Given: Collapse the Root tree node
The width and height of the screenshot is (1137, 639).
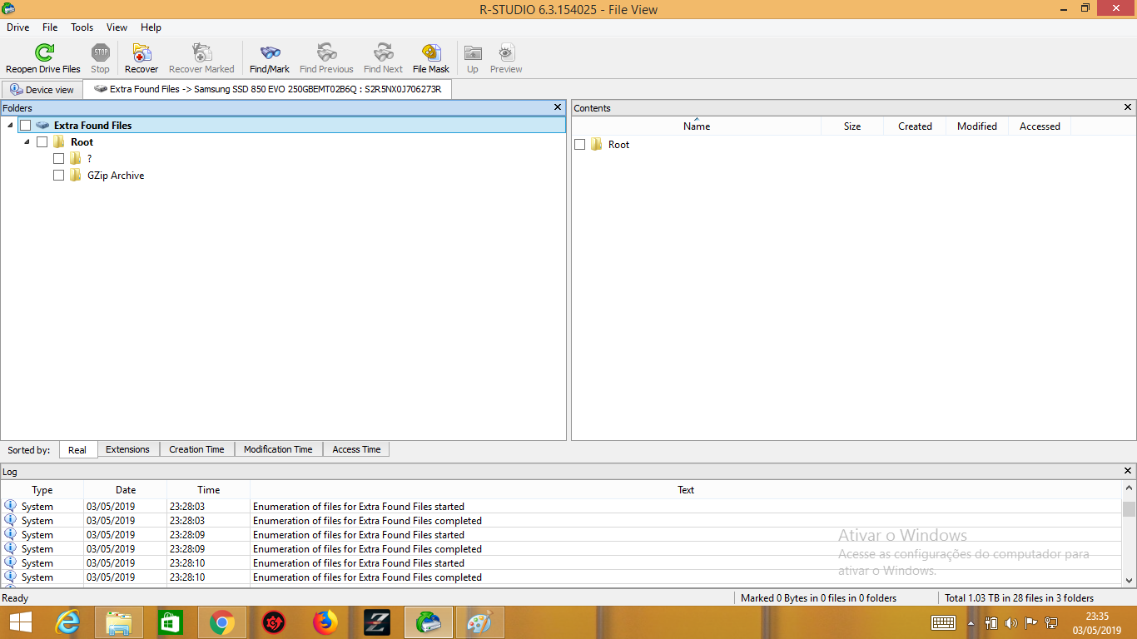Looking at the screenshot, I should point(27,142).
